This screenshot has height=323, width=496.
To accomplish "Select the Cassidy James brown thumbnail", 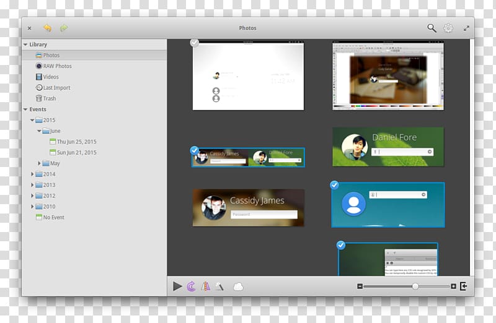I will click(x=249, y=208).
